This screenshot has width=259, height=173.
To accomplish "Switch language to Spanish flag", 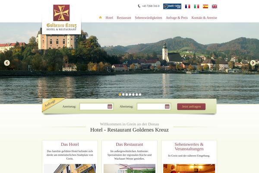I will pos(205,6).
